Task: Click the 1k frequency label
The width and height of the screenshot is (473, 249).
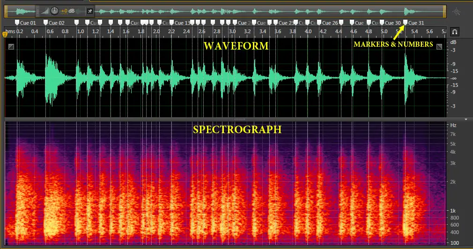Action: tap(453, 211)
